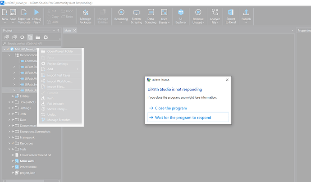Screen dimensions: 311x182
Task: Collapse the NNDKP_News_v1 project node
Action: (5, 49)
